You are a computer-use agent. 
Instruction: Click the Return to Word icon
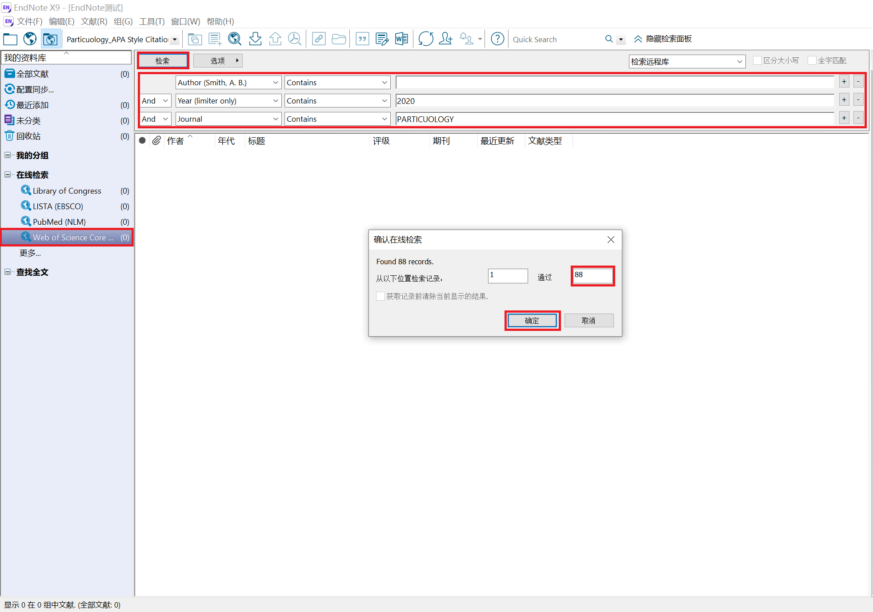tap(401, 40)
